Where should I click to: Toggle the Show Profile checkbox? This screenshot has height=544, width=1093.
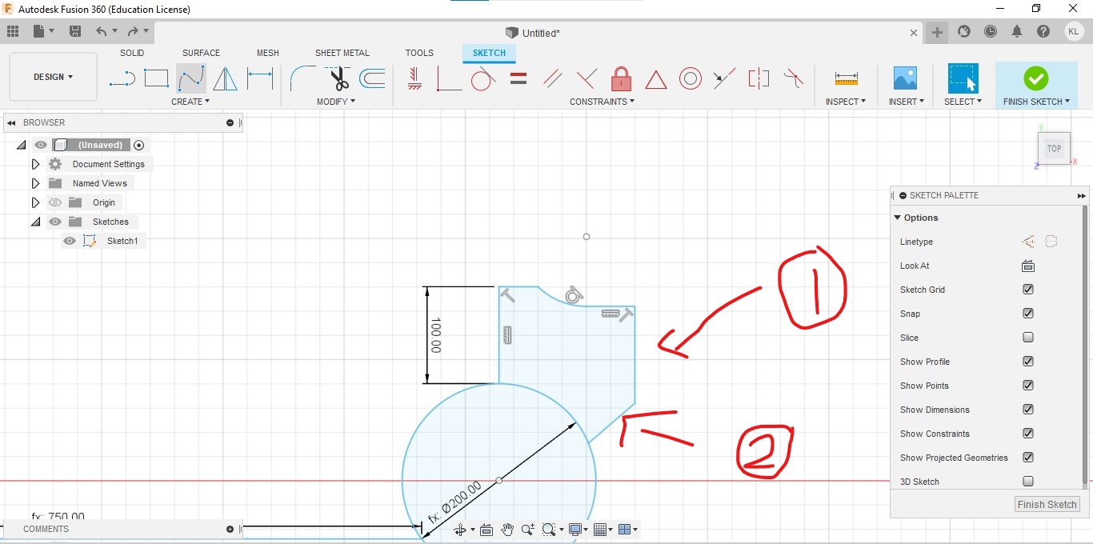[x=1028, y=362]
